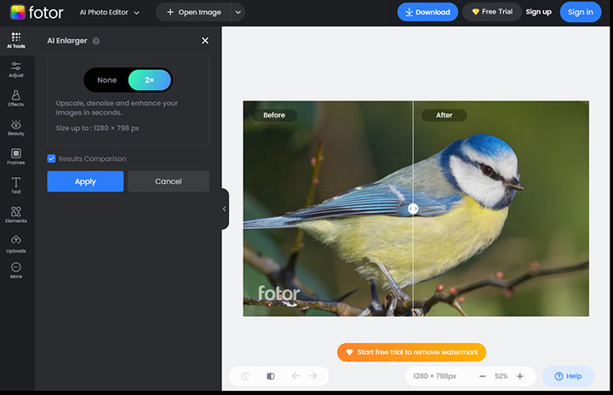Click the bird preview image

[x=416, y=209]
